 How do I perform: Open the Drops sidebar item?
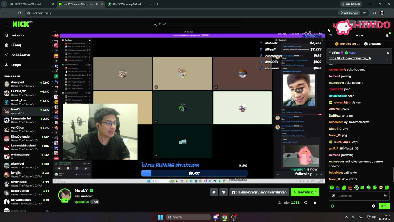13,65
